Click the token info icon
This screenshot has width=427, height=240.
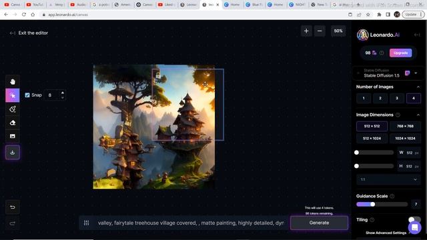pos(382,53)
